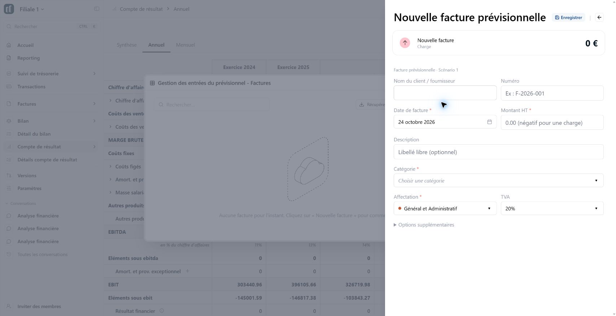The height and width of the screenshot is (316, 616).
Task: Click the Reporting icon in sidebar
Action: tap(9, 58)
